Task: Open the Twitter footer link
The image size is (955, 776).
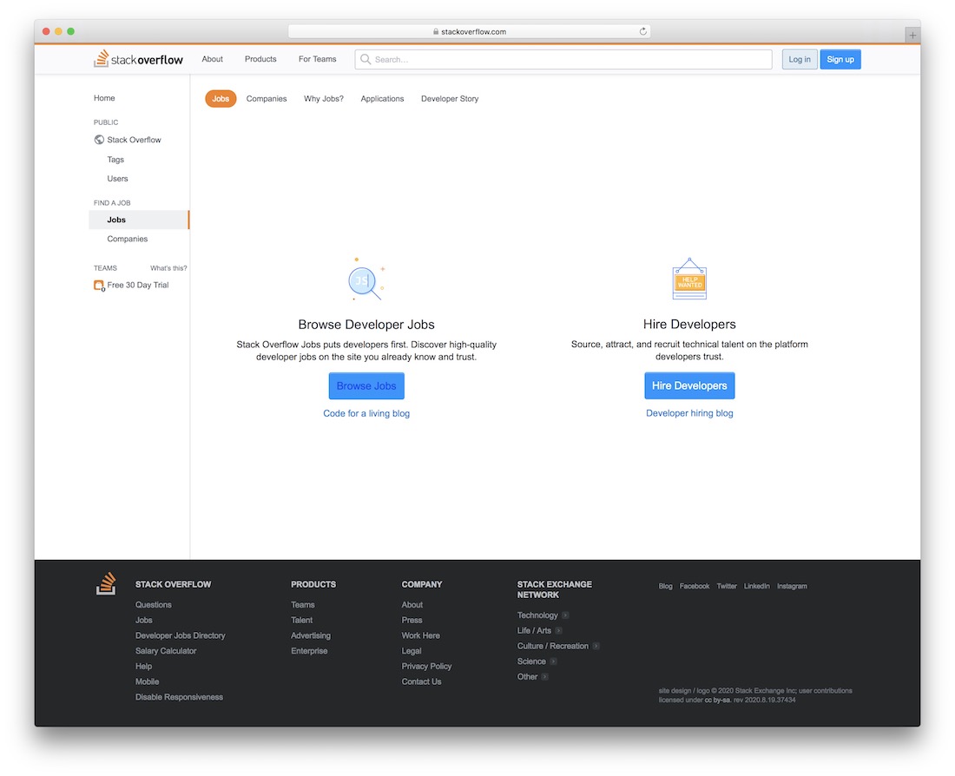Action: (x=727, y=586)
